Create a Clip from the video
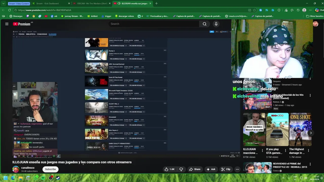Image resolution: width=324 pixels, height=182 pixels. tap(226, 169)
